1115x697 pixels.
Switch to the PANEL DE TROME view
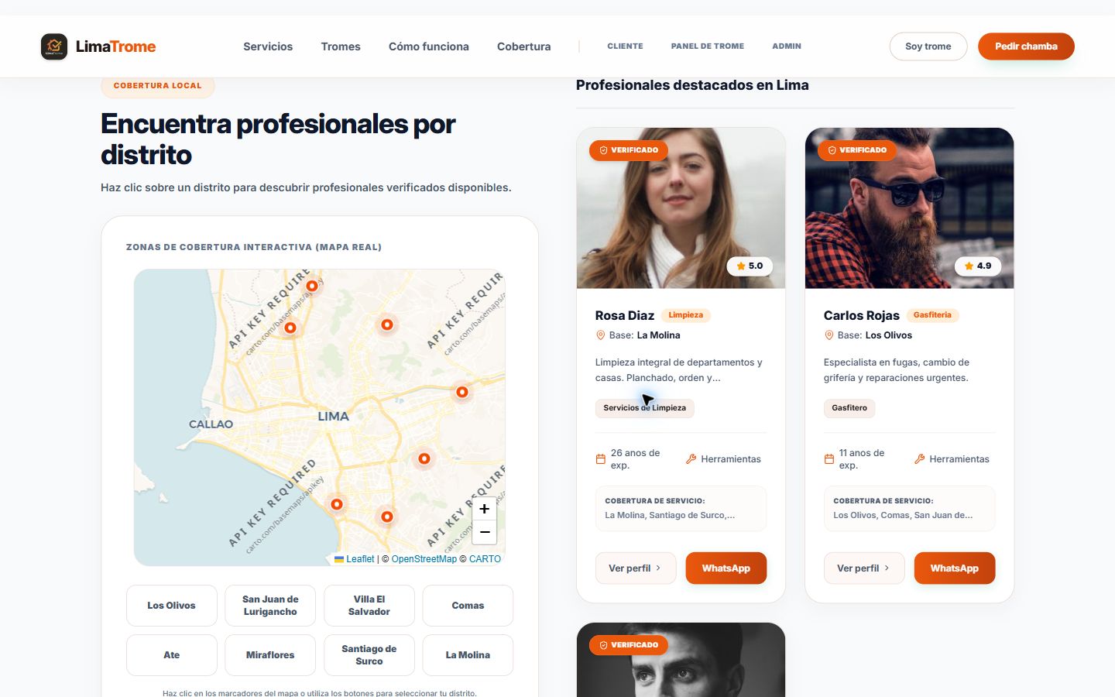coord(708,46)
